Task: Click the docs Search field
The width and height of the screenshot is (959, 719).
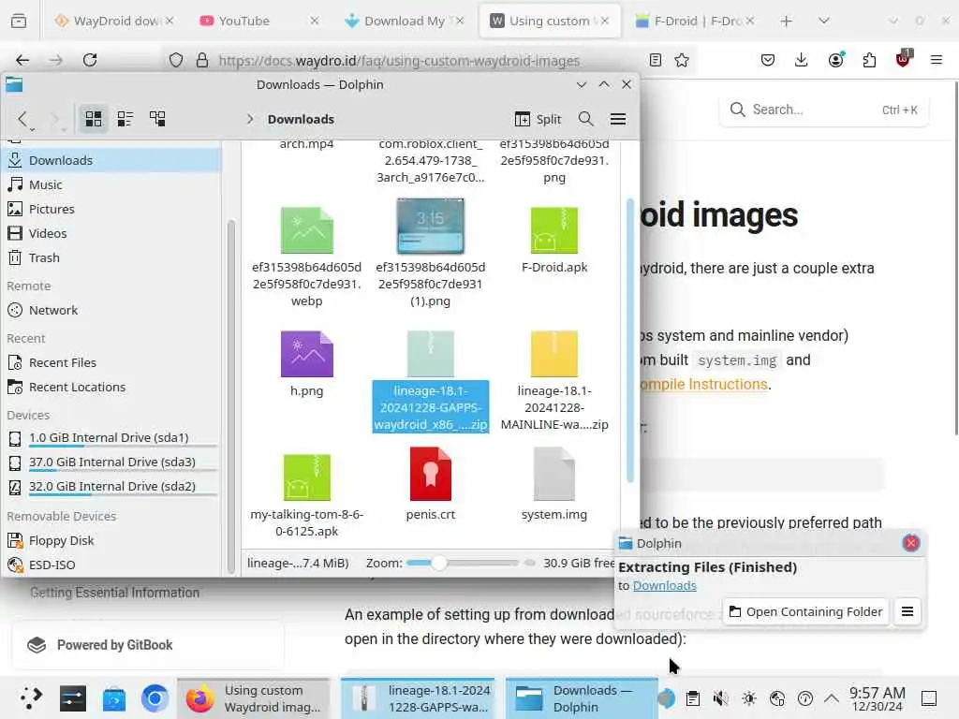Action: click(824, 110)
